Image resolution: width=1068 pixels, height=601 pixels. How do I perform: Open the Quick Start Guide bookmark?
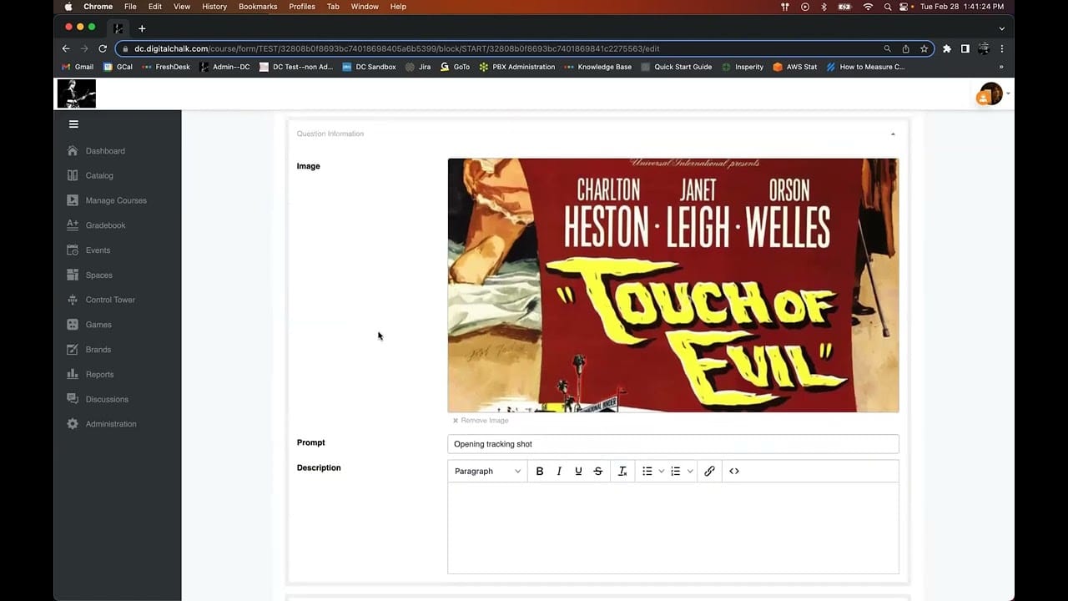(677, 67)
